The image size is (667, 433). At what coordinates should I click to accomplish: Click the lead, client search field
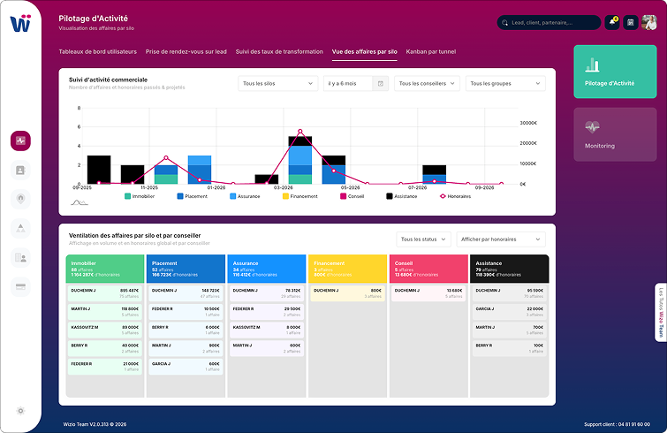click(x=555, y=23)
